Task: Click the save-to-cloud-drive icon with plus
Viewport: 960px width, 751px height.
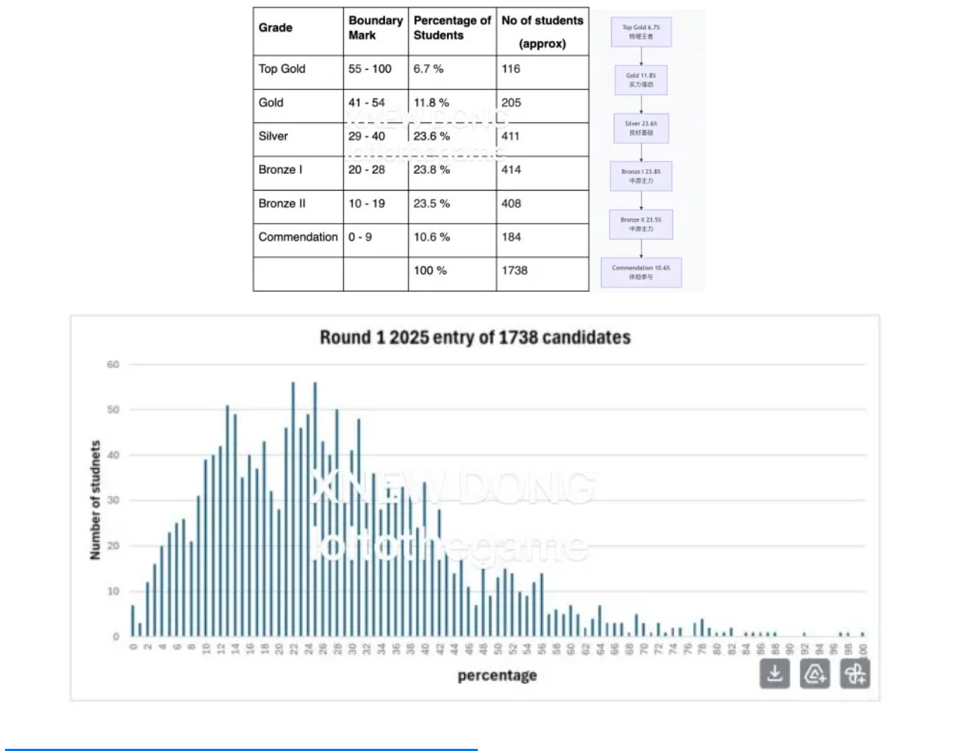Action: click(x=815, y=673)
